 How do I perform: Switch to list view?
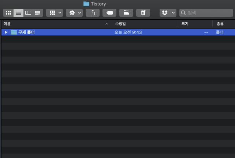tap(18, 13)
